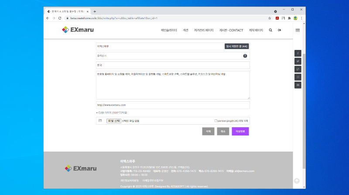Open the 자가관리 페이지 menu item
Viewport: 349px width, 195px height.
(x=204, y=30)
